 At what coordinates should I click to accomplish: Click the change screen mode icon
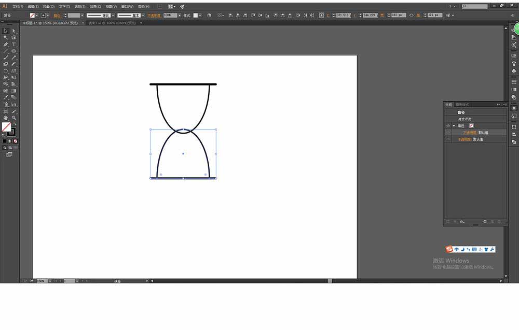pyautogui.click(x=9, y=154)
